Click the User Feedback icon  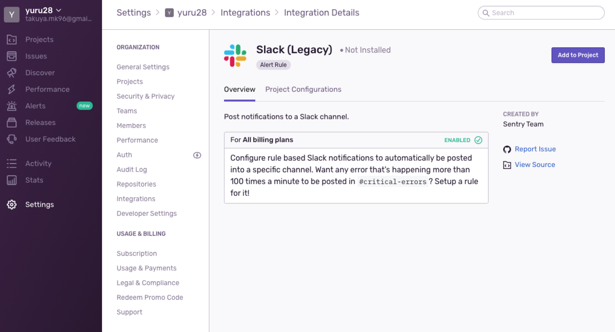[11, 139]
